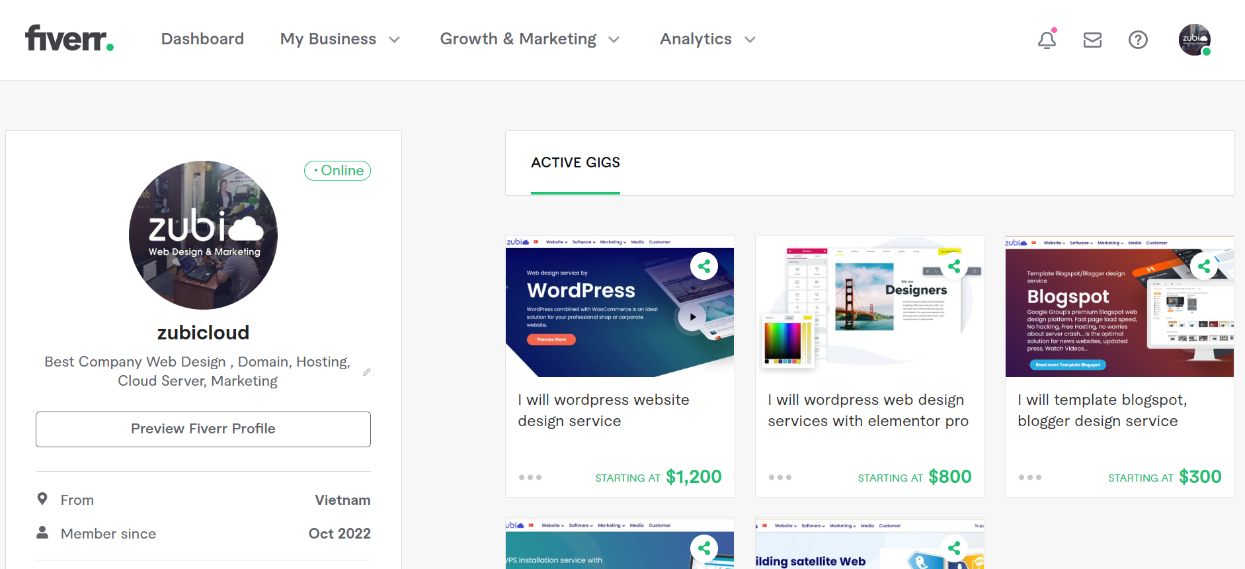This screenshot has height=569, width=1245.
Task: Open 'I will wordpress website design service'
Action: (604, 410)
